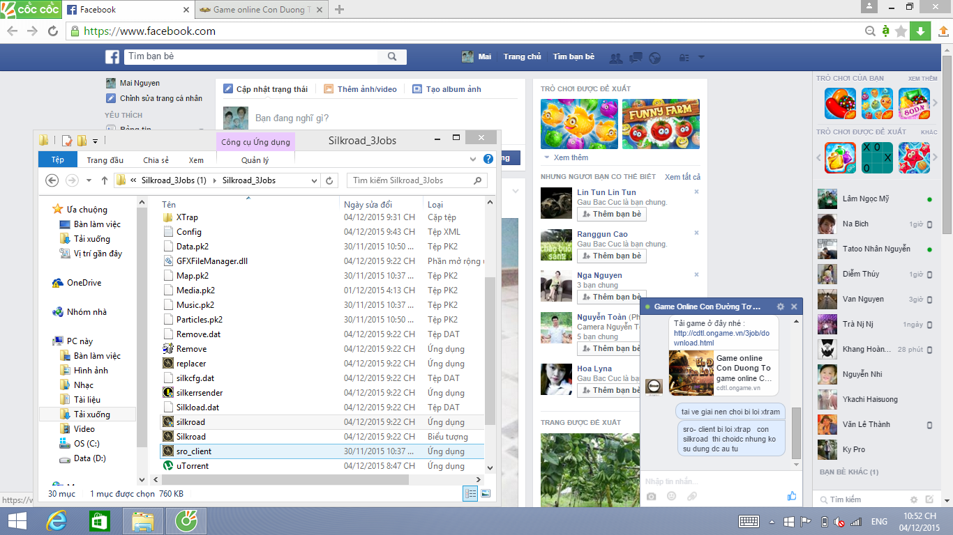The height and width of the screenshot is (535, 953).
Task: Send a like in the chat window
Action: (791, 496)
